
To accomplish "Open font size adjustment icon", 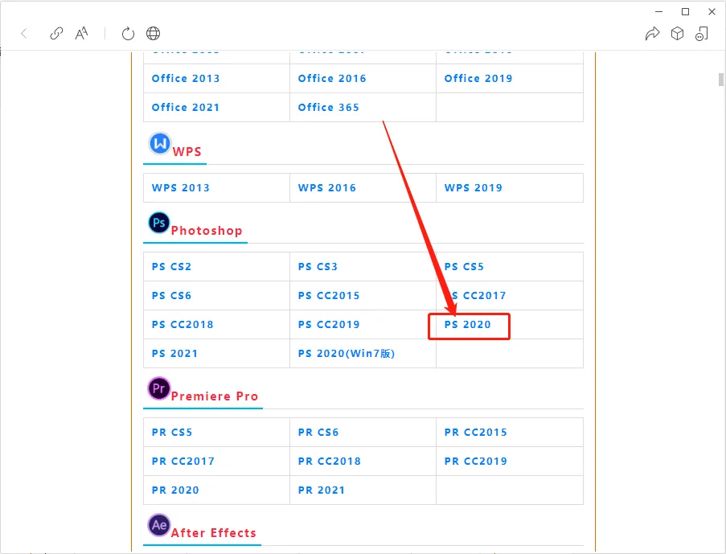I will coord(81,33).
